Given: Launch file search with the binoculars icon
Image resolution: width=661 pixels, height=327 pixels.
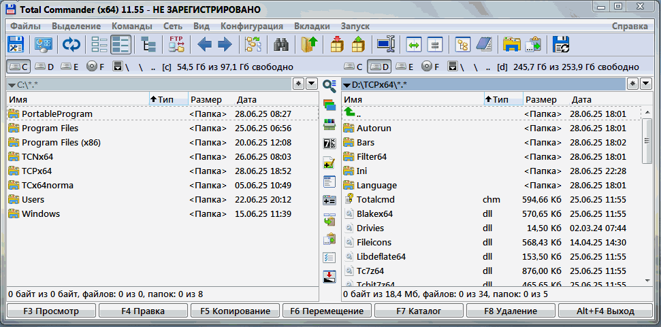Looking at the screenshot, I should point(280,45).
